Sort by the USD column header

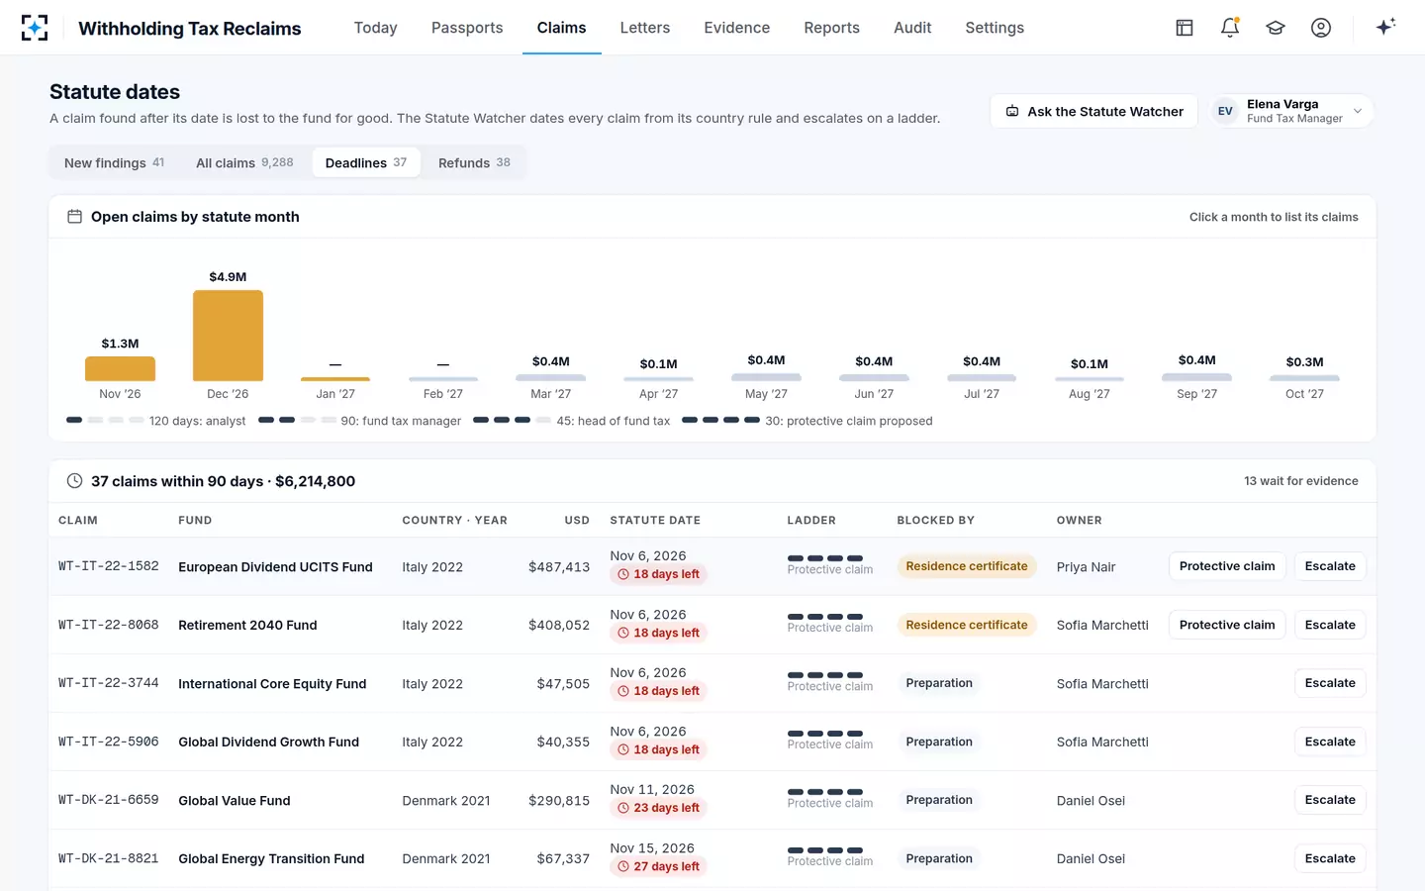coord(577,520)
